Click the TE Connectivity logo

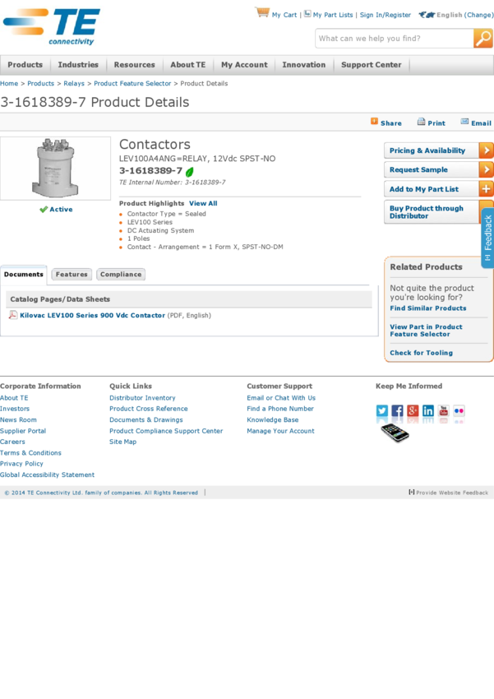pos(52,27)
